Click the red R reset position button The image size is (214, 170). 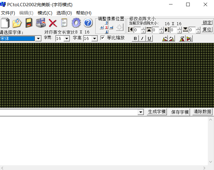click(x=107, y=27)
